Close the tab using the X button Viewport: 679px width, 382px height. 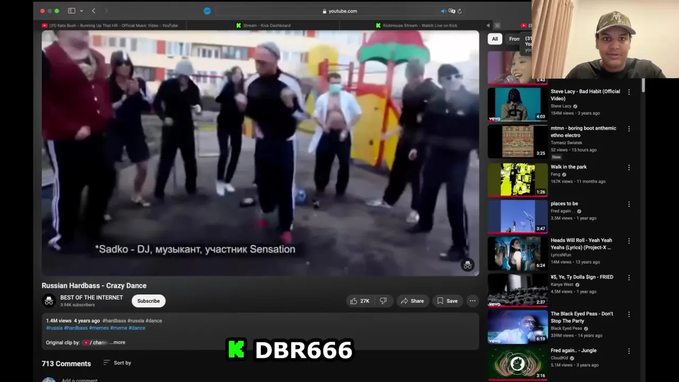(497, 25)
